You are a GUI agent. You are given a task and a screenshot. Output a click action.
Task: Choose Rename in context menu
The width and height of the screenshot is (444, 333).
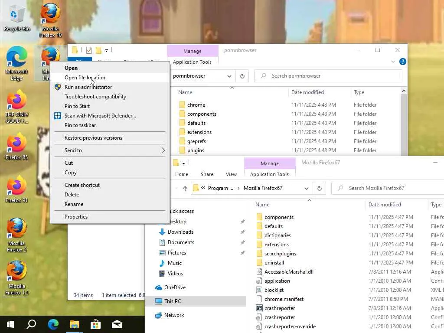pyautogui.click(x=110, y=204)
